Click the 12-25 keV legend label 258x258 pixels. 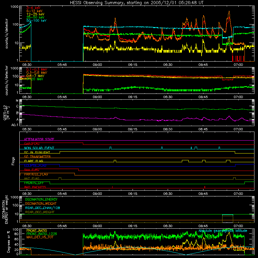point(35,14)
